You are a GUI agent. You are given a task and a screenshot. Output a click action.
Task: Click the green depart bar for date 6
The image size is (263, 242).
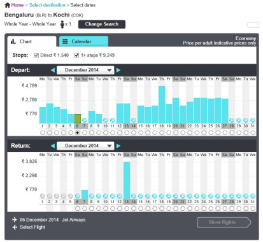(x=78, y=118)
